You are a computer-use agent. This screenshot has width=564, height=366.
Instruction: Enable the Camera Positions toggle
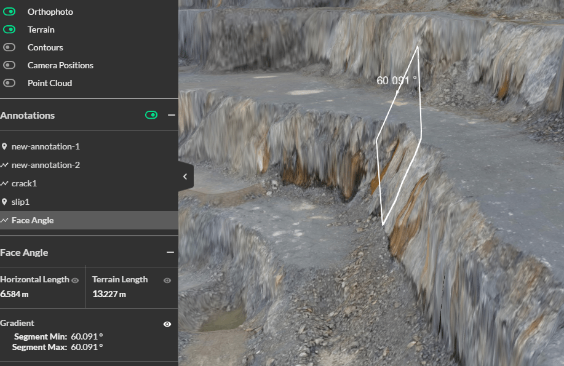point(10,65)
